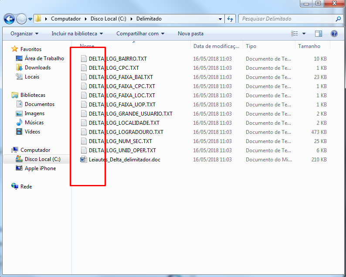Viewport: 346px width, 277px height.
Task: Click the 473 KB size cell
Action: pos(319,132)
